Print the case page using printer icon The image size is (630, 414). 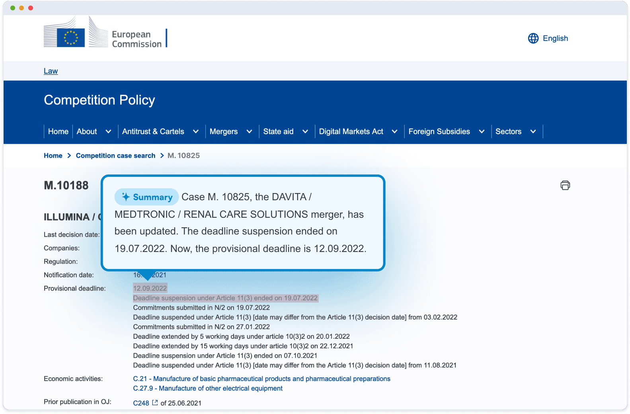[565, 185]
